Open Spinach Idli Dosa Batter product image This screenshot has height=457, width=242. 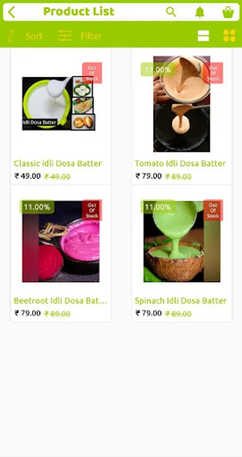(x=182, y=241)
